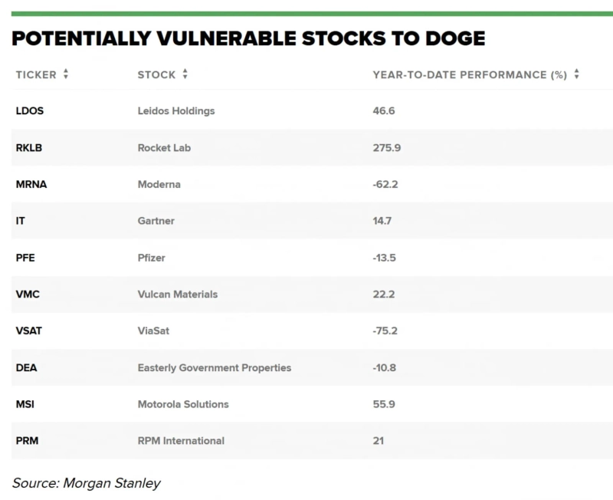Select RPM International row
The width and height of the screenshot is (613, 500).
click(181, 441)
